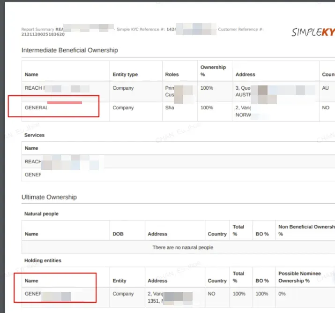The height and width of the screenshot is (313, 335).
Task: Click the Services section heading
Action: pos(35,135)
